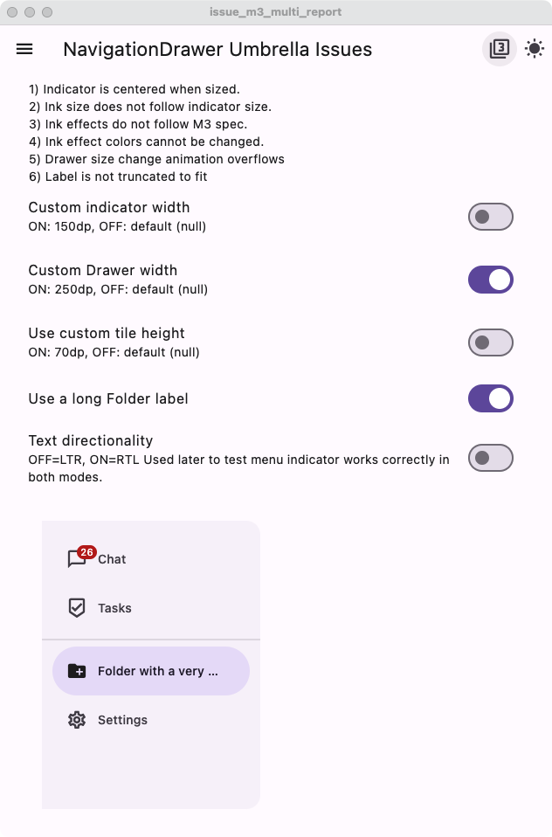Screen dimensions: 552x837
Task: Select the 'Folder with a very ...' item
Action: (157, 671)
